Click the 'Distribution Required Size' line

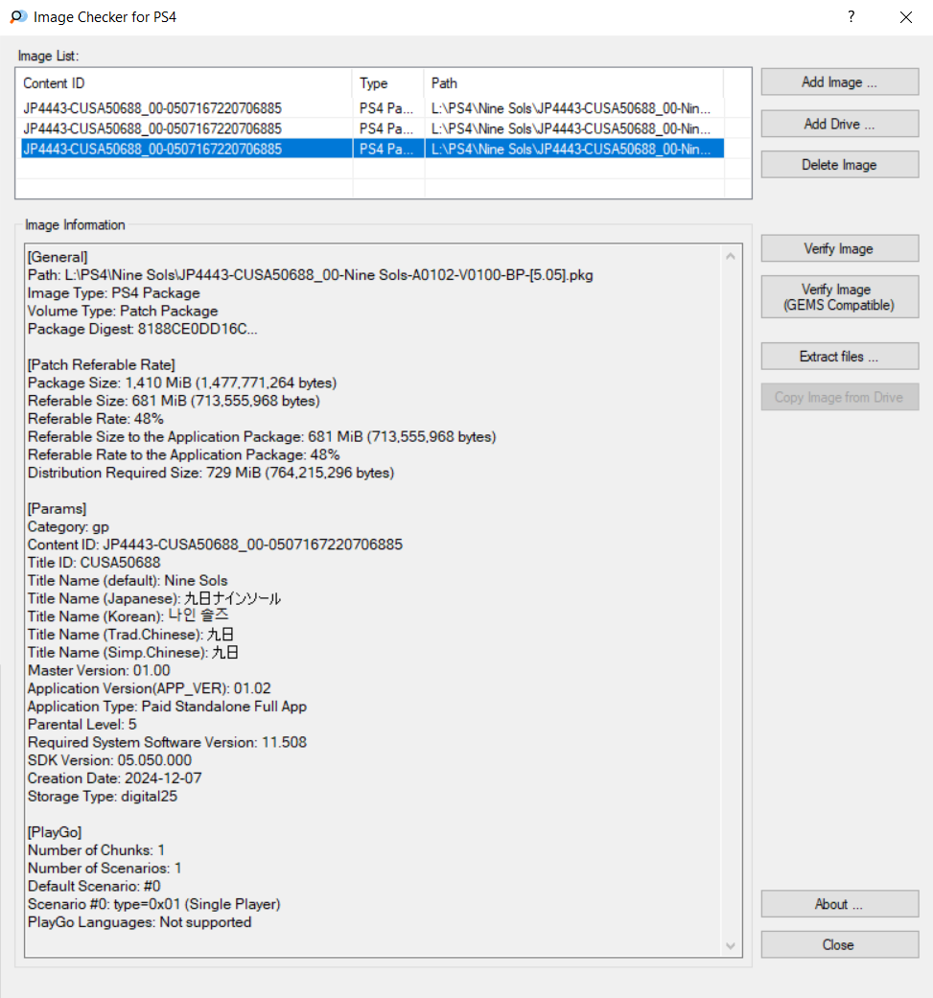pyautogui.click(x=211, y=473)
